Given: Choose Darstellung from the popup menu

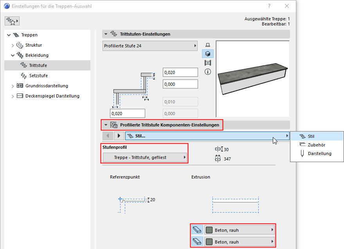Looking at the screenshot, I should coord(317,153).
